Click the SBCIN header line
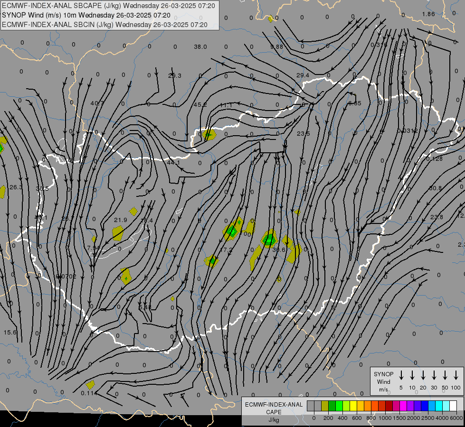Viewport: 465px width, 427px height. 104,25
